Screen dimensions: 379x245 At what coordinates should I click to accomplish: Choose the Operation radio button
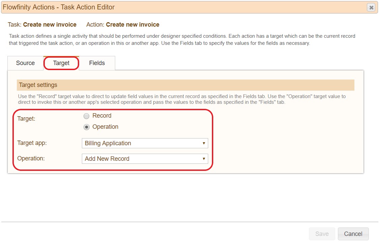click(87, 127)
